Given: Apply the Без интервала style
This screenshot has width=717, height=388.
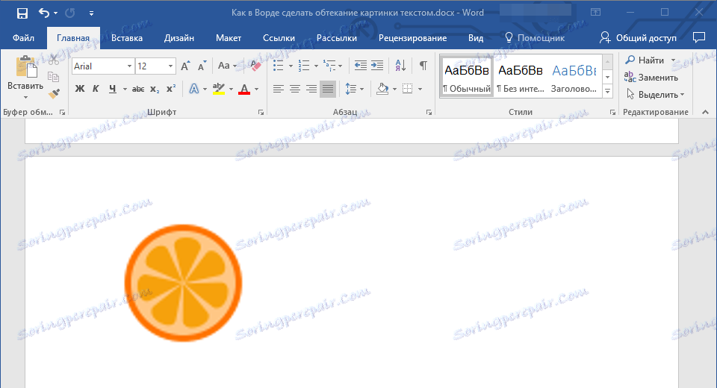Looking at the screenshot, I should [521, 77].
